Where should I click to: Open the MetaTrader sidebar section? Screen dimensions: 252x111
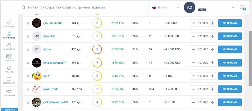tap(9, 81)
